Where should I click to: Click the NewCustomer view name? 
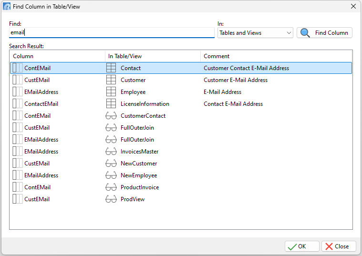139,164
